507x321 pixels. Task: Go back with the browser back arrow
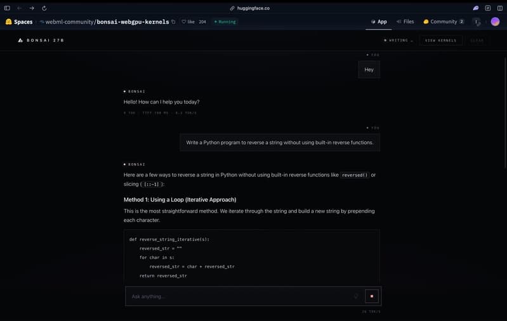tap(20, 8)
